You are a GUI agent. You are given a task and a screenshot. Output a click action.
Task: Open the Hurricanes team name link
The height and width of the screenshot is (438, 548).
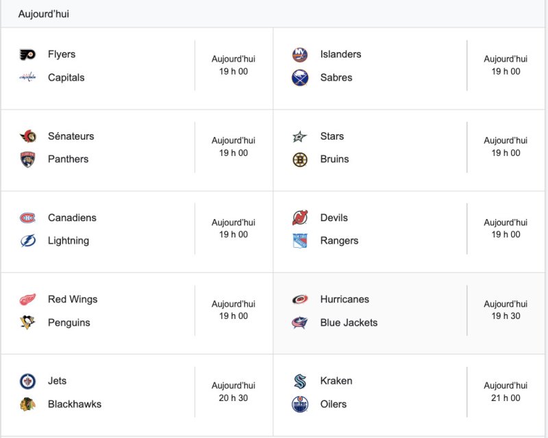point(345,299)
